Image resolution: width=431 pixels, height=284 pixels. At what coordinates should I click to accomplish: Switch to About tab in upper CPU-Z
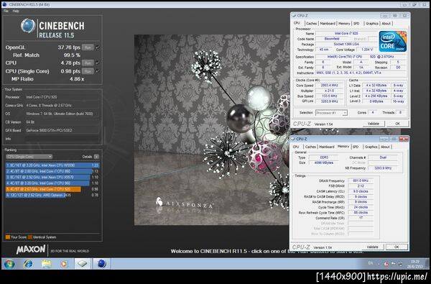386,24
